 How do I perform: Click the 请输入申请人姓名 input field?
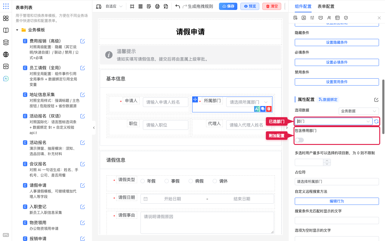coord(165,102)
